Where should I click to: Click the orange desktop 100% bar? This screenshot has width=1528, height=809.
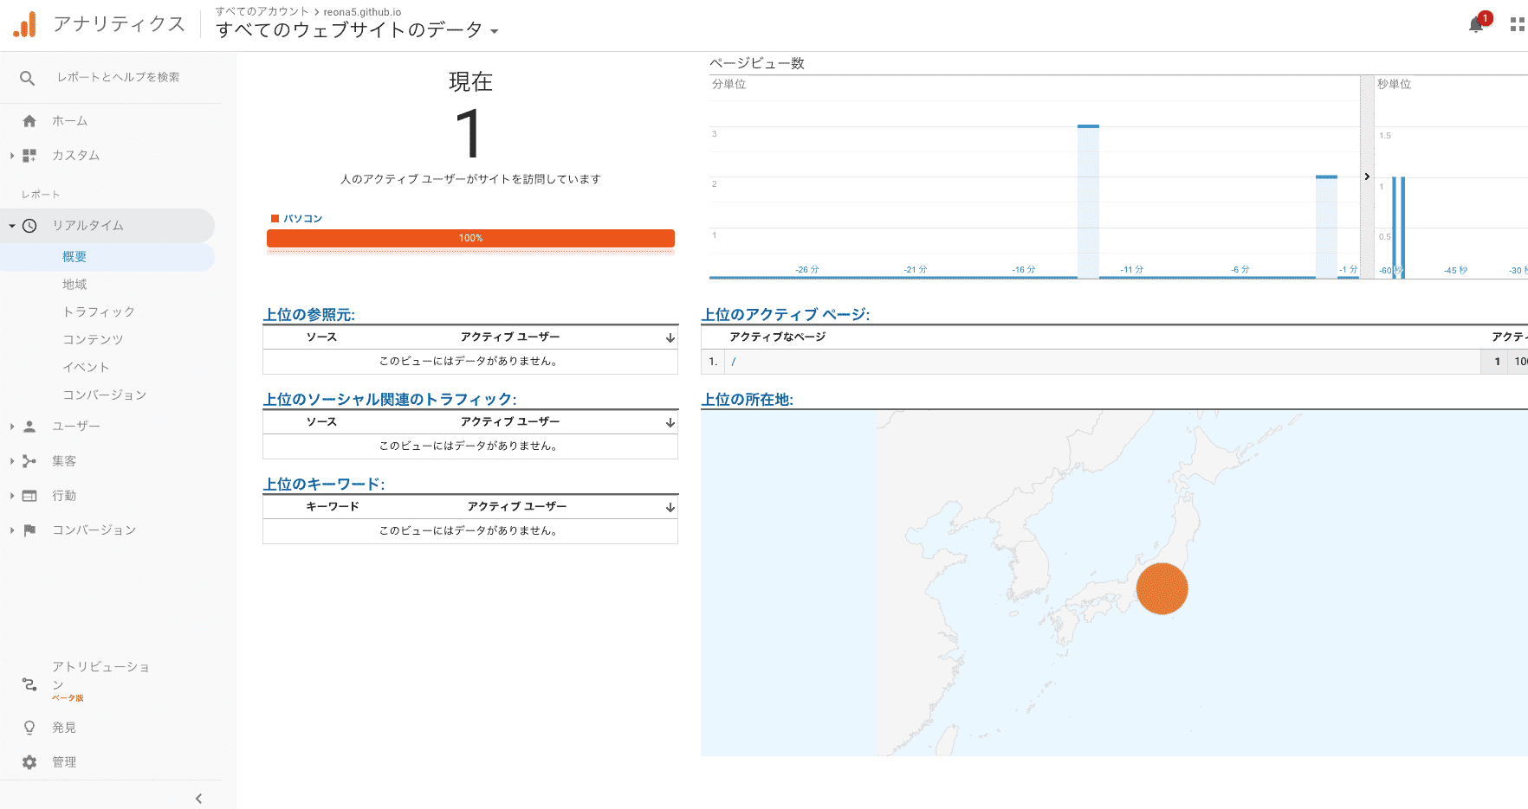click(470, 238)
